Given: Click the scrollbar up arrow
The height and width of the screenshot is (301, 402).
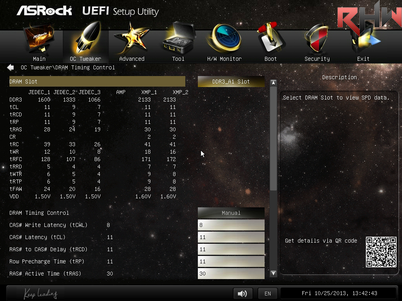Looking at the screenshot, I should click(x=273, y=83).
